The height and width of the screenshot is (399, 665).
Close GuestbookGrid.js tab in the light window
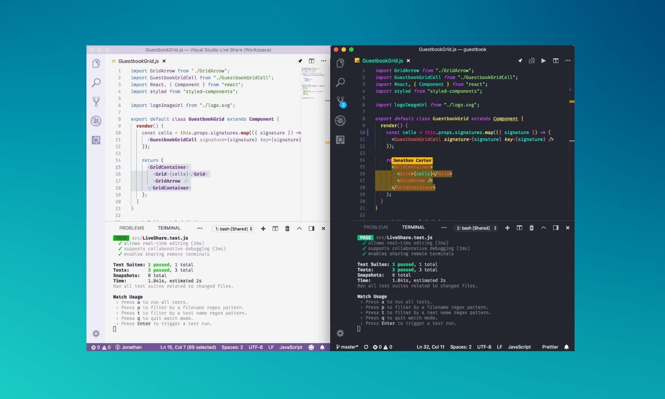(x=164, y=61)
